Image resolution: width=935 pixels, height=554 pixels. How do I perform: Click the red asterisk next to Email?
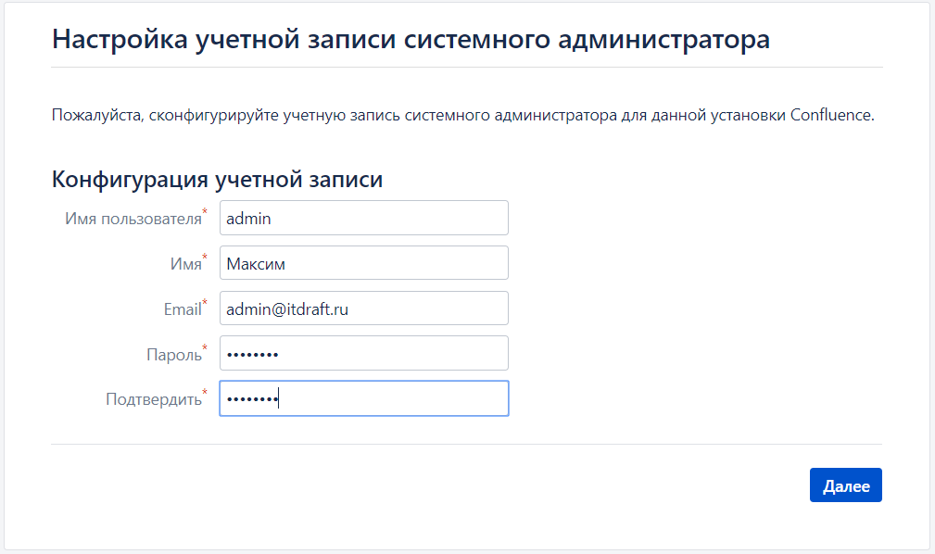[x=205, y=304]
